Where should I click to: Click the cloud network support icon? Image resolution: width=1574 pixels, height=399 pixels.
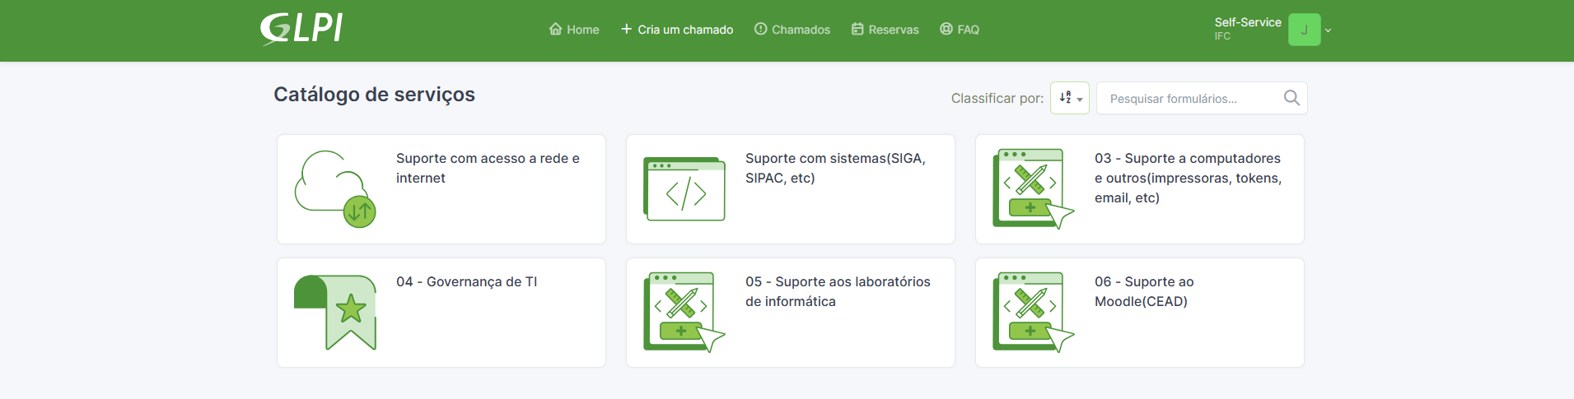pyautogui.click(x=335, y=189)
